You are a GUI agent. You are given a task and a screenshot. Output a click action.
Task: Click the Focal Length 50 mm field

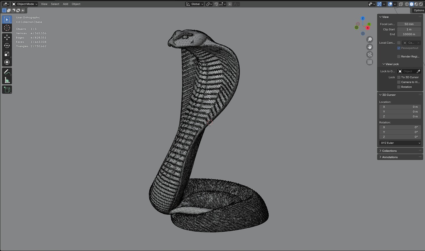409,24
